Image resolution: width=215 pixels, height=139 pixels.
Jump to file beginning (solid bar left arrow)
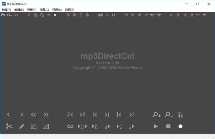point(119,115)
